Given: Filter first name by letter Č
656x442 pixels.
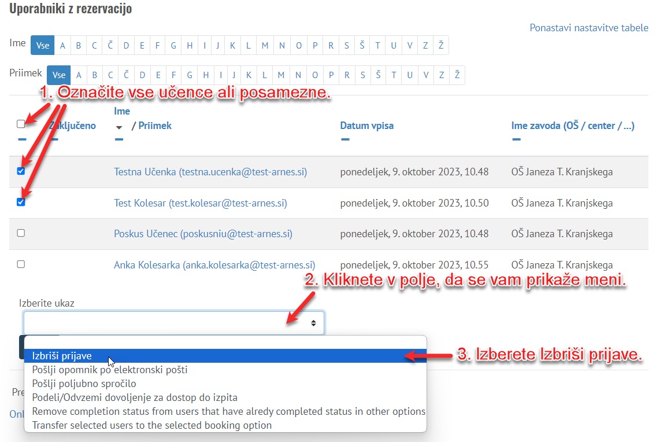Looking at the screenshot, I should click(x=110, y=45).
